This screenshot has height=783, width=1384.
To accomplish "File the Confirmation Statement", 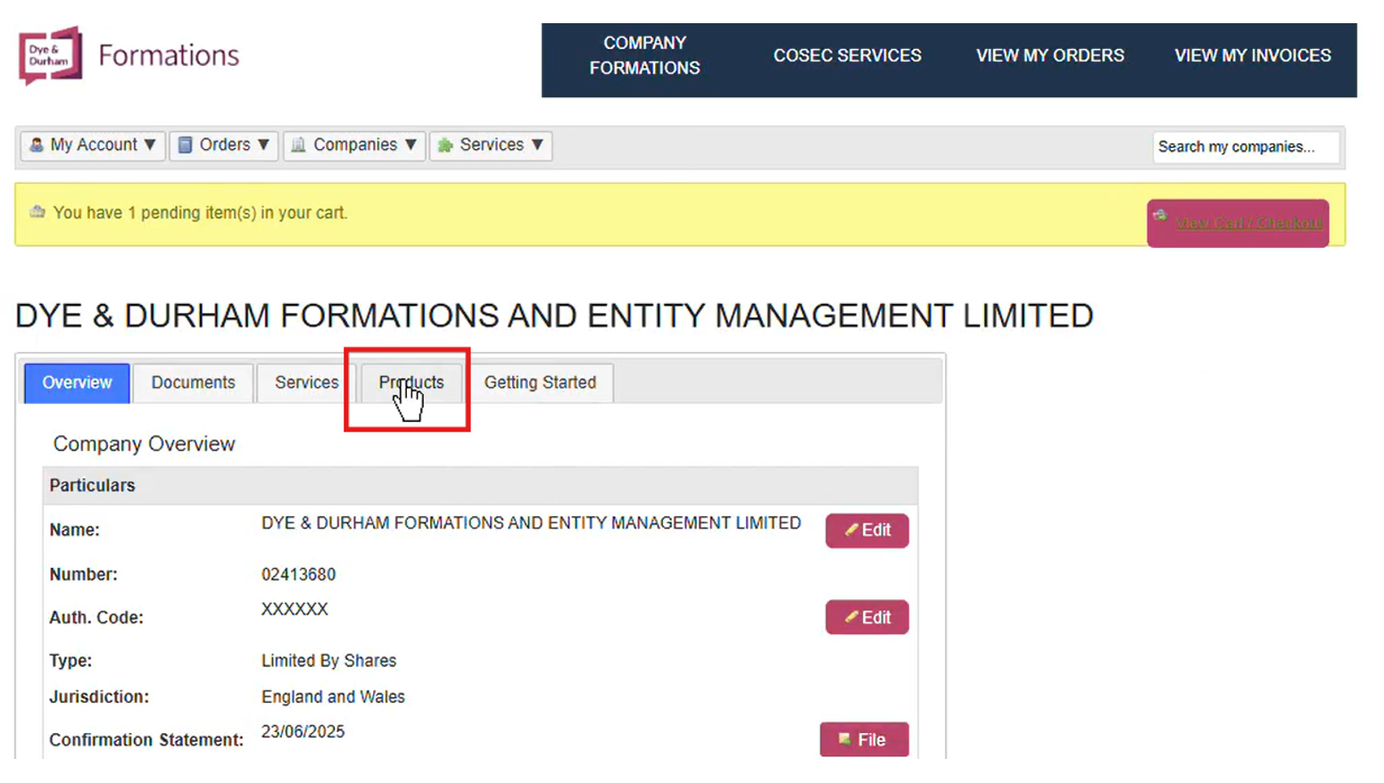I will pyautogui.click(x=864, y=739).
